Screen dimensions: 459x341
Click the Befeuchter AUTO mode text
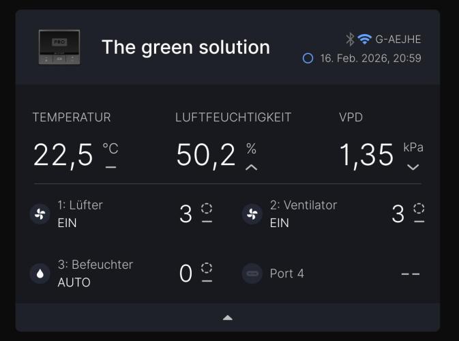coord(74,282)
